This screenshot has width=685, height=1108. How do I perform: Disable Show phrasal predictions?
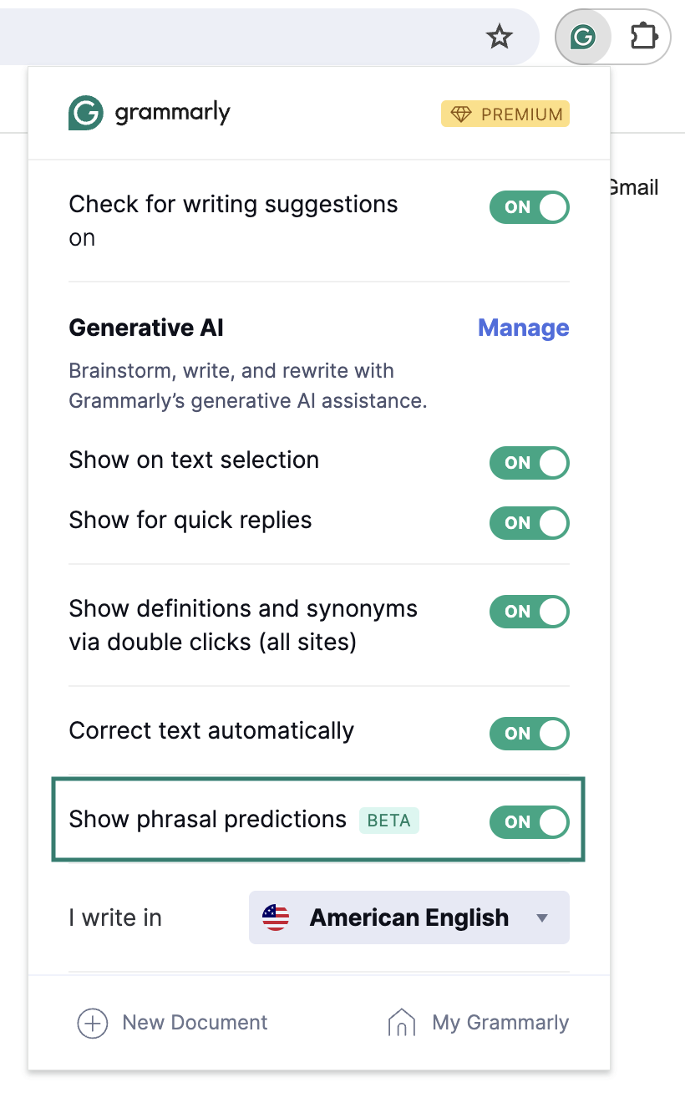[529, 822]
